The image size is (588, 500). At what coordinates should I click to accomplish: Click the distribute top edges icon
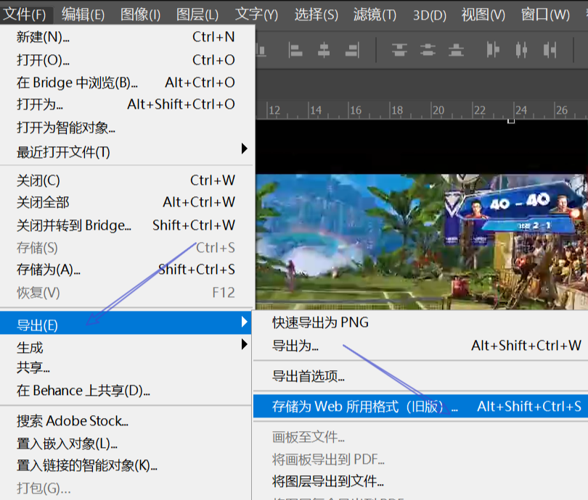[399, 50]
